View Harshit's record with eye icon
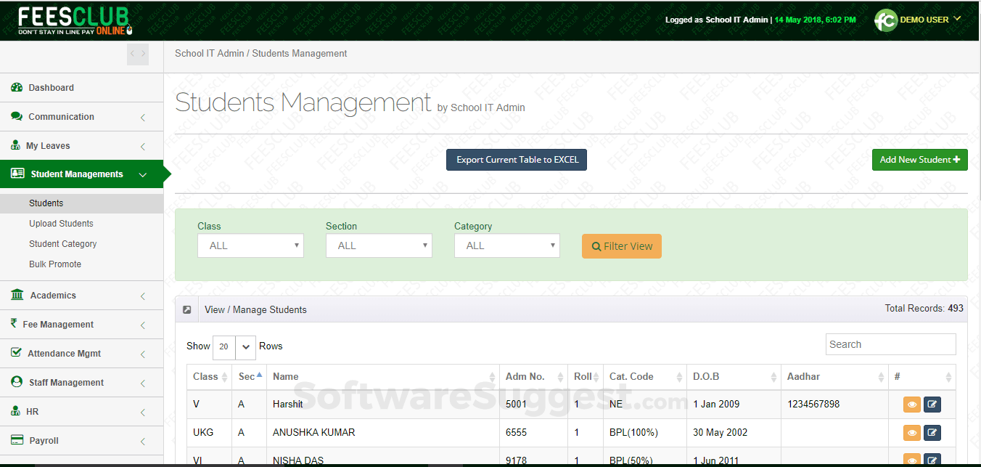This screenshot has width=981, height=467. pos(912,405)
